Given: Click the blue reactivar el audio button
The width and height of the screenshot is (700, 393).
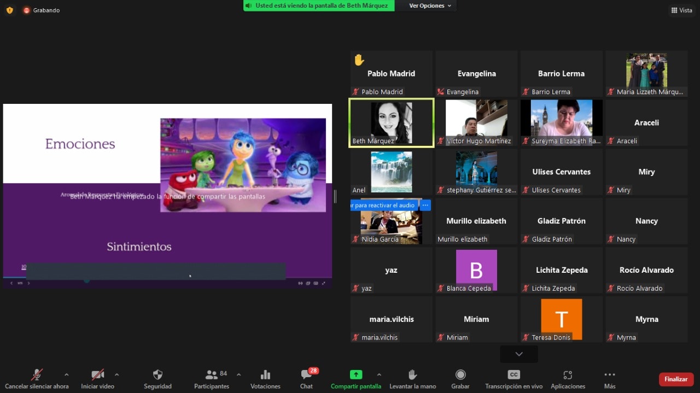Looking at the screenshot, I should click(x=384, y=205).
